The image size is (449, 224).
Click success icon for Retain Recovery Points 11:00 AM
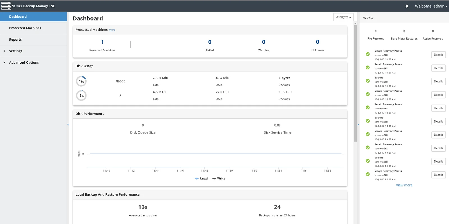(368, 68)
